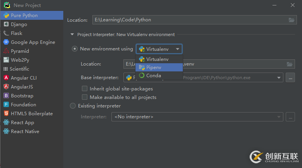Select the Angular CLI icon
The image size is (302, 168).
6,78
